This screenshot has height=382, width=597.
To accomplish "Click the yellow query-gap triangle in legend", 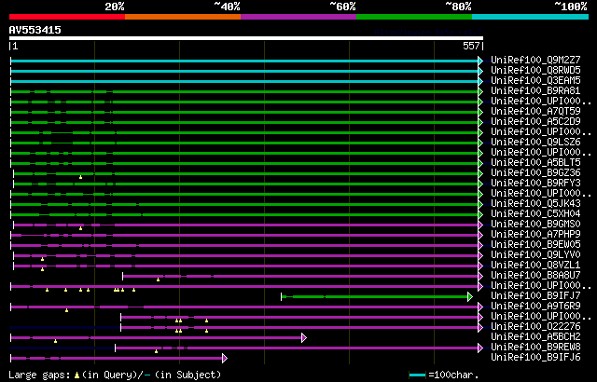I will [x=76, y=375].
